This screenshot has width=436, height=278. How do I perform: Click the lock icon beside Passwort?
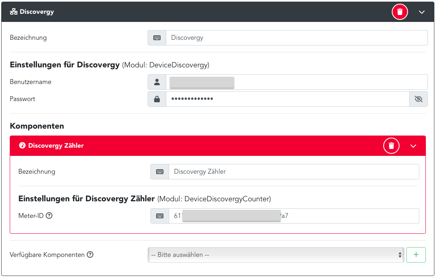[x=157, y=99]
